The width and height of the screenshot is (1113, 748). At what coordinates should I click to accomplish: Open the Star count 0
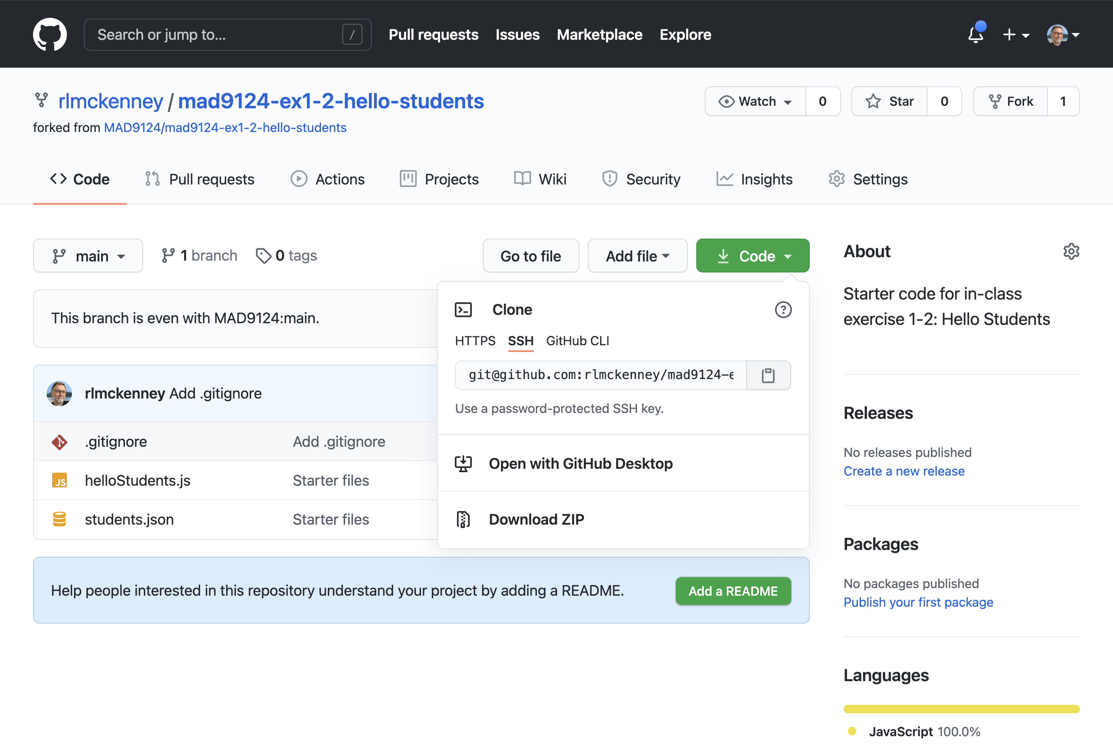point(944,101)
